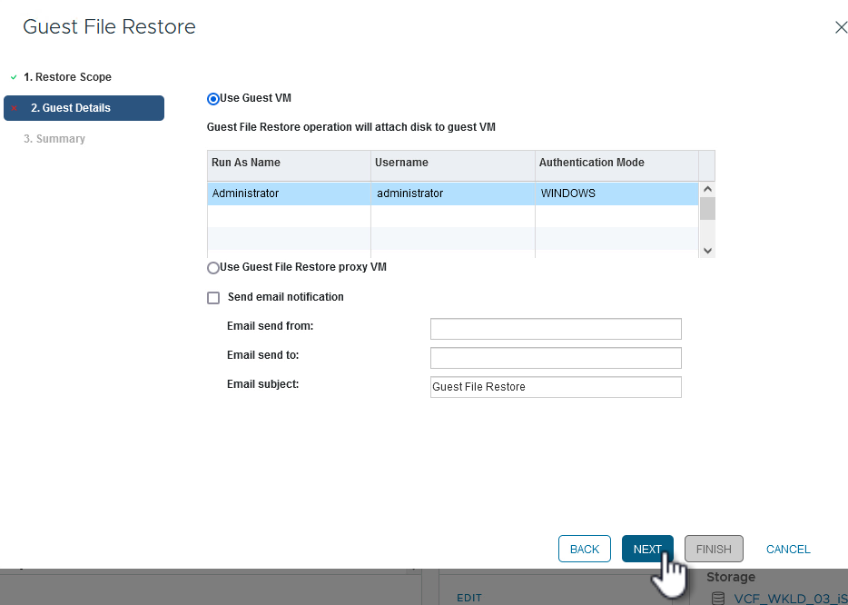Viewport: 848px width, 605px height.
Task: Go to step 1 Restore Scope
Action: tap(67, 77)
